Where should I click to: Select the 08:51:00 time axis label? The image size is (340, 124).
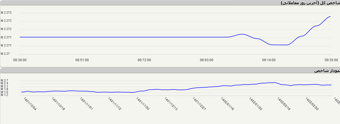[82, 60]
